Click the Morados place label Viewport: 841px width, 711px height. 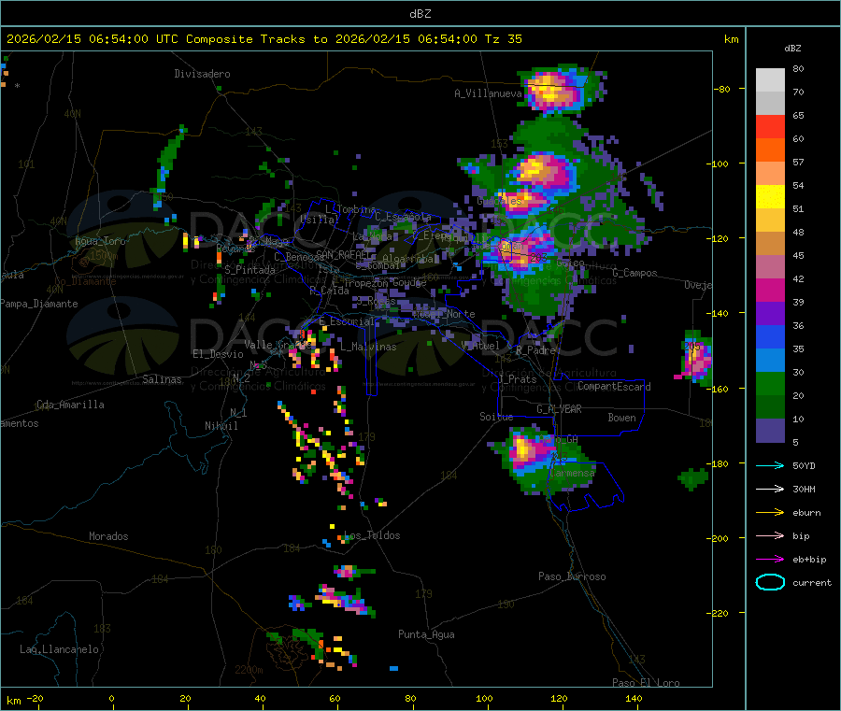pos(108,536)
